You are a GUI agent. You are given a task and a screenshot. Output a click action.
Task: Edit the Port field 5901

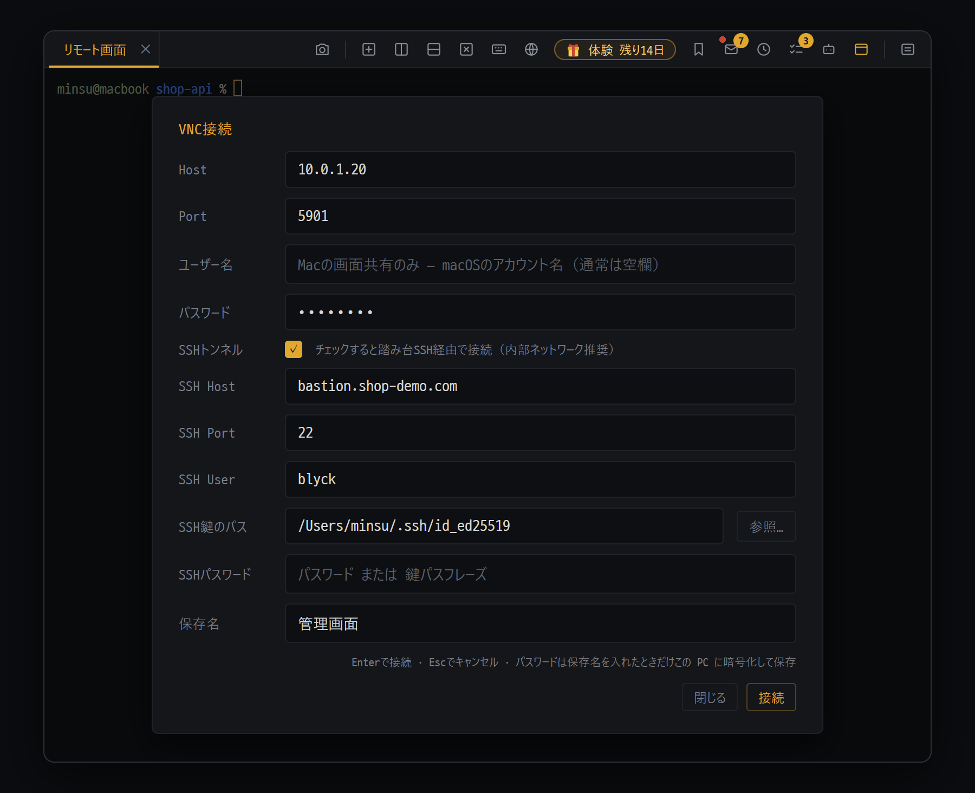coord(540,216)
